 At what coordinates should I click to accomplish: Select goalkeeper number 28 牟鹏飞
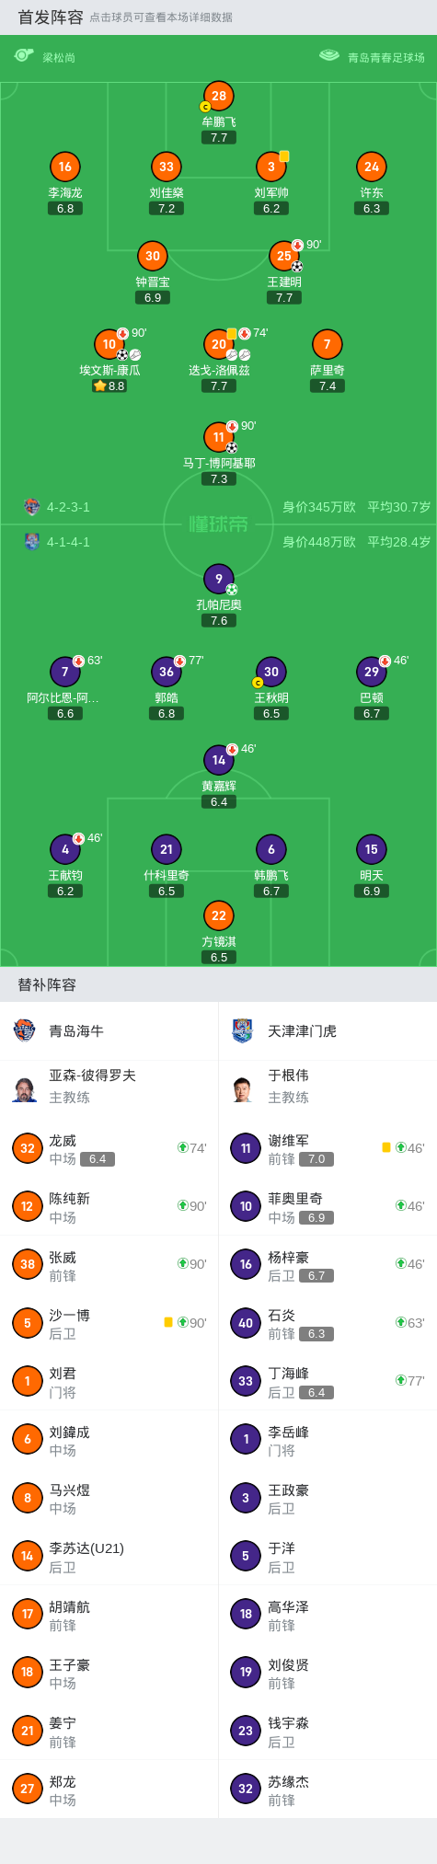click(219, 96)
